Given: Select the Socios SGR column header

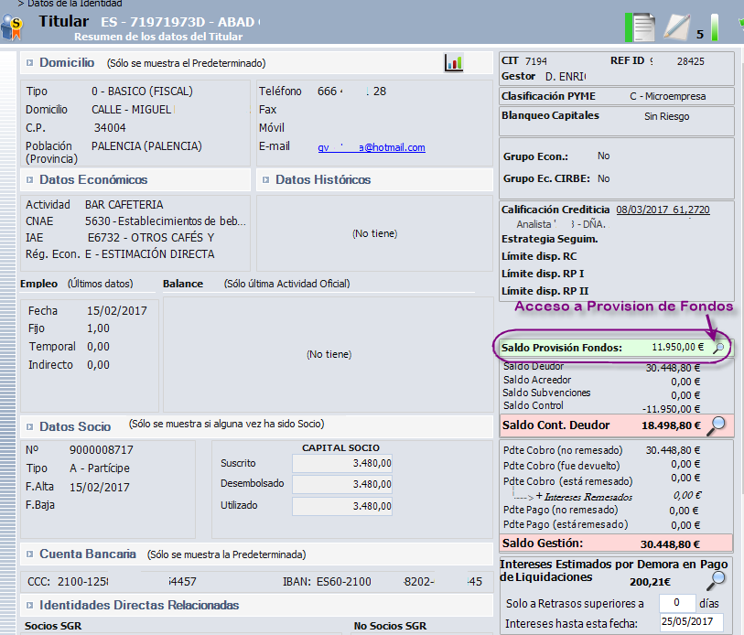Looking at the screenshot, I should pos(53,626).
